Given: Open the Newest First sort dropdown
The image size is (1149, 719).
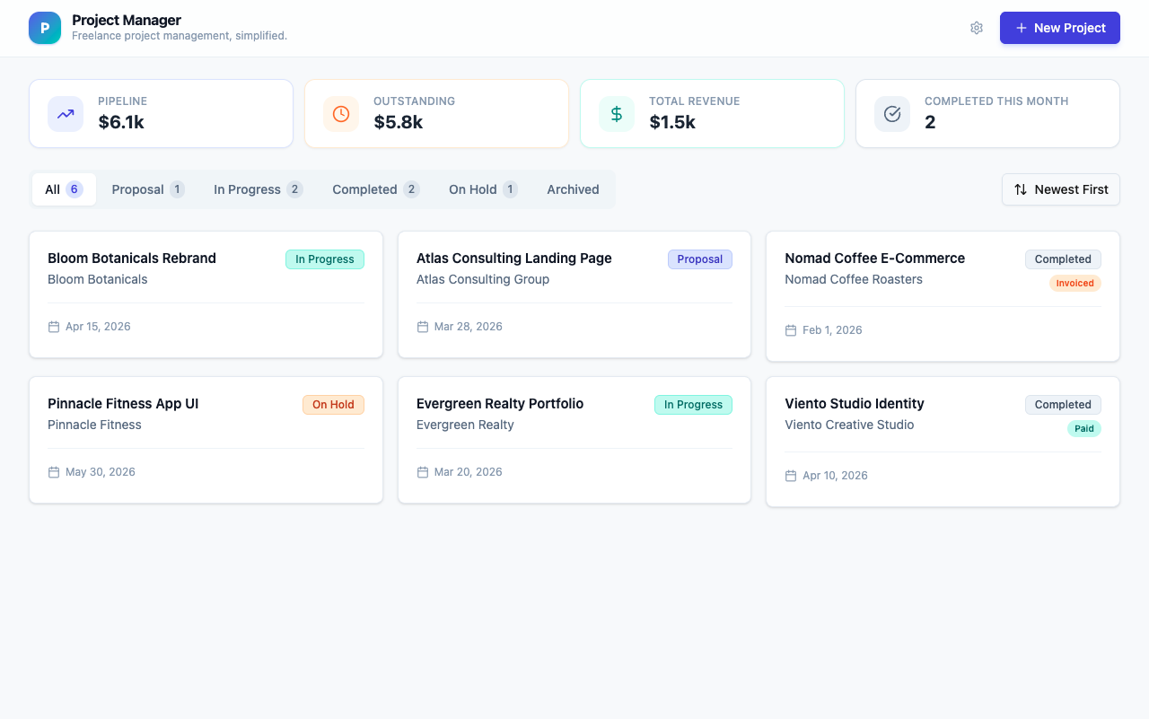Looking at the screenshot, I should coord(1061,189).
